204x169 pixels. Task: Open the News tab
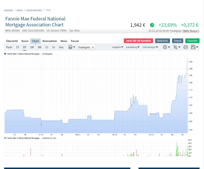click(x=64, y=41)
